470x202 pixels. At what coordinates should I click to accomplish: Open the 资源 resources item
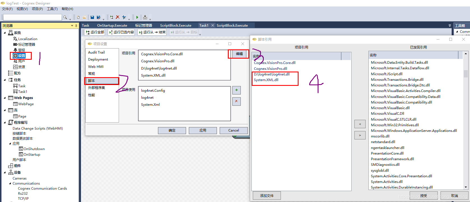click(19, 67)
